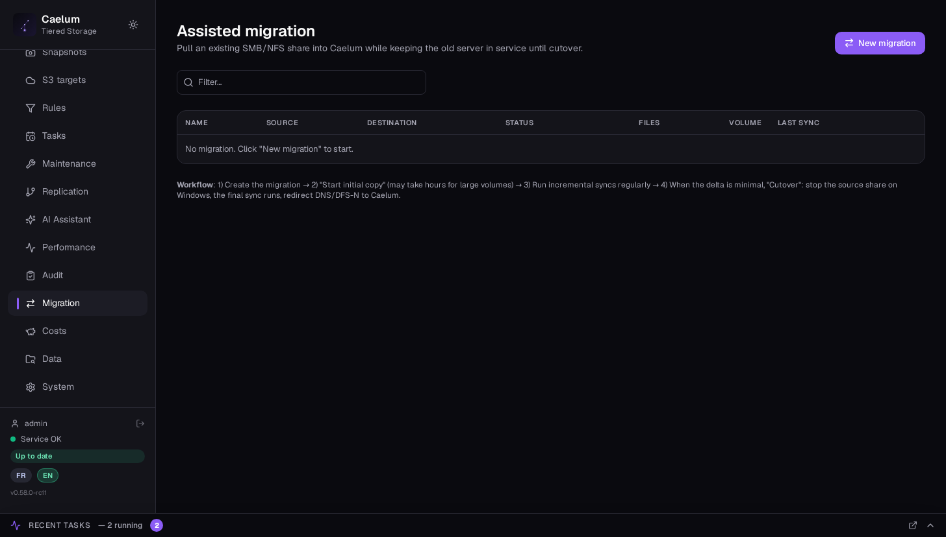Image resolution: width=946 pixels, height=537 pixels.
Task: Open recent tasks in a new window
Action: click(x=913, y=525)
